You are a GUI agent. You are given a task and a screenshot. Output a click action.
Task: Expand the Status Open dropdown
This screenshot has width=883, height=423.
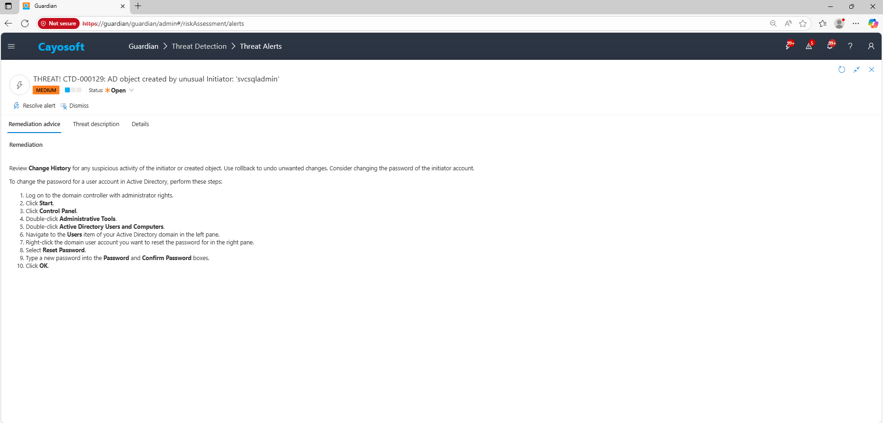131,90
